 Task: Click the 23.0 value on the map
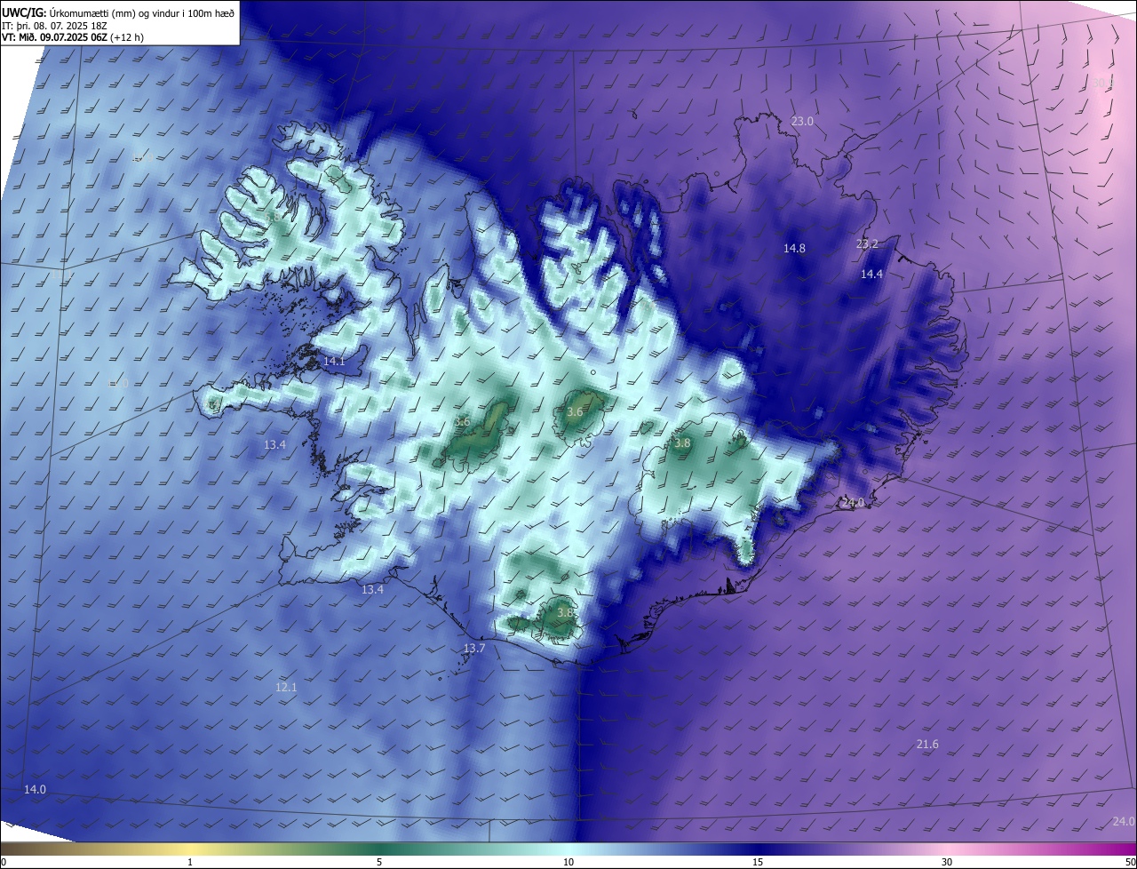(x=802, y=121)
